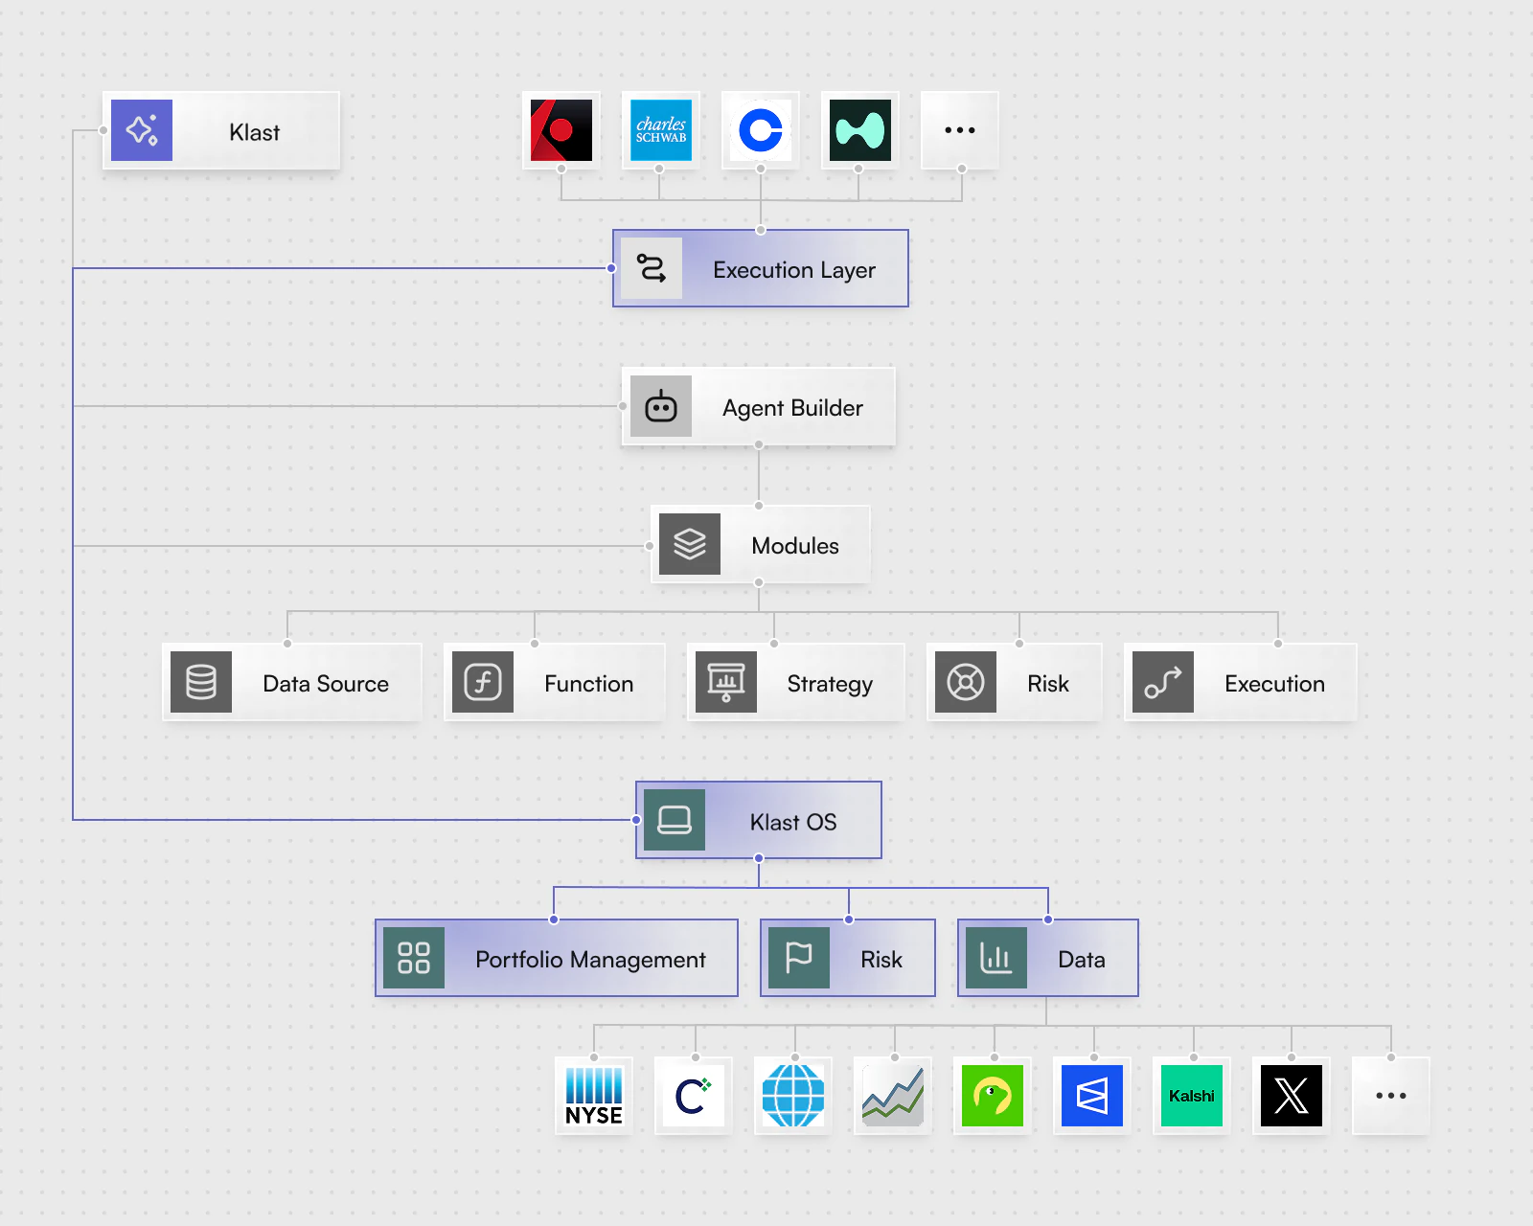Click the Function f icon

(x=483, y=682)
